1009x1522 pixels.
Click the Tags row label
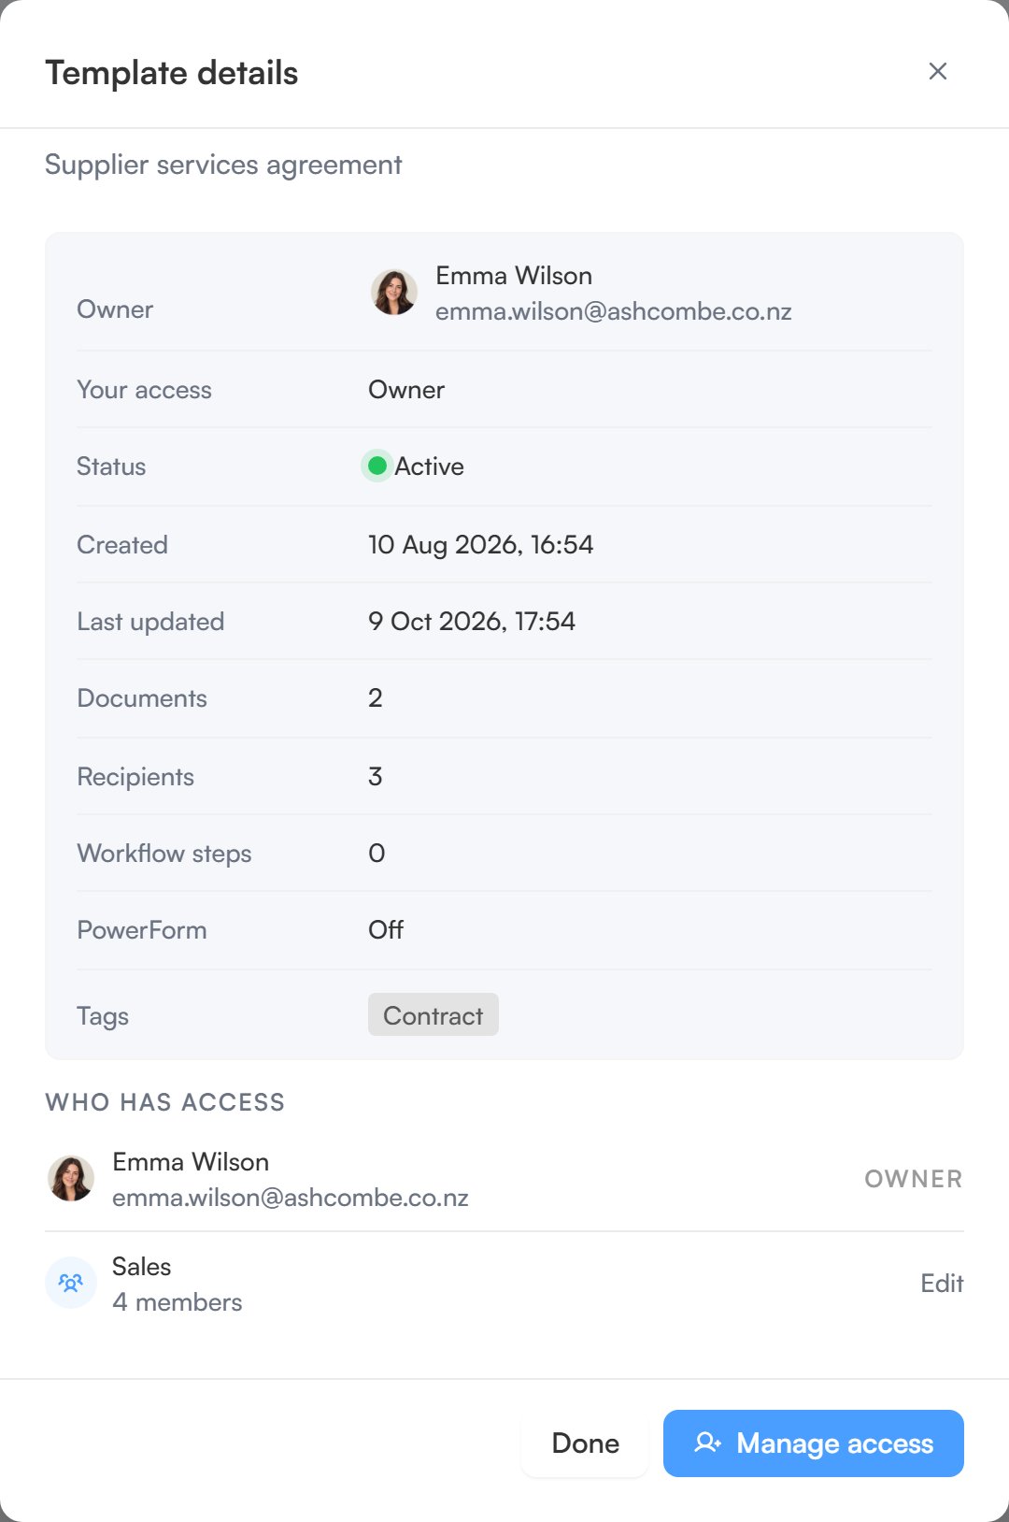pos(103,1016)
